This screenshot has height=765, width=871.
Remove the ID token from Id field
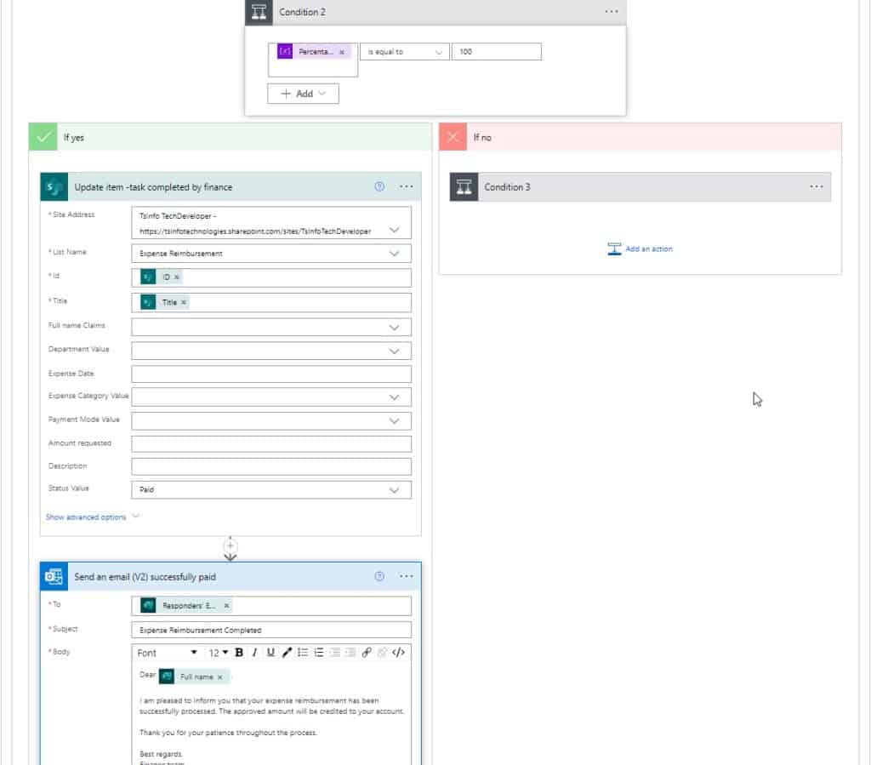(x=177, y=277)
